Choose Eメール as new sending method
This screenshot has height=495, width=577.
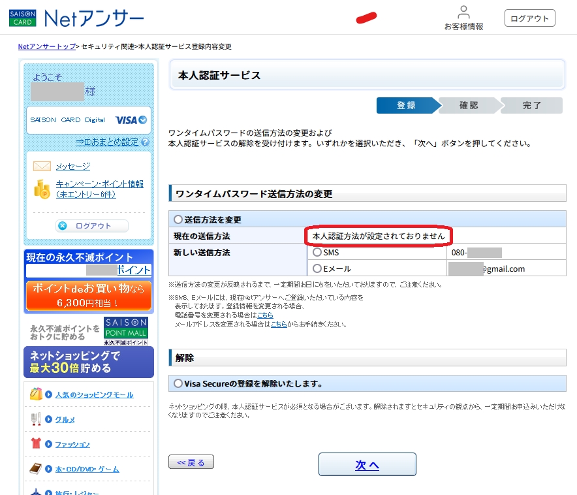[317, 268]
